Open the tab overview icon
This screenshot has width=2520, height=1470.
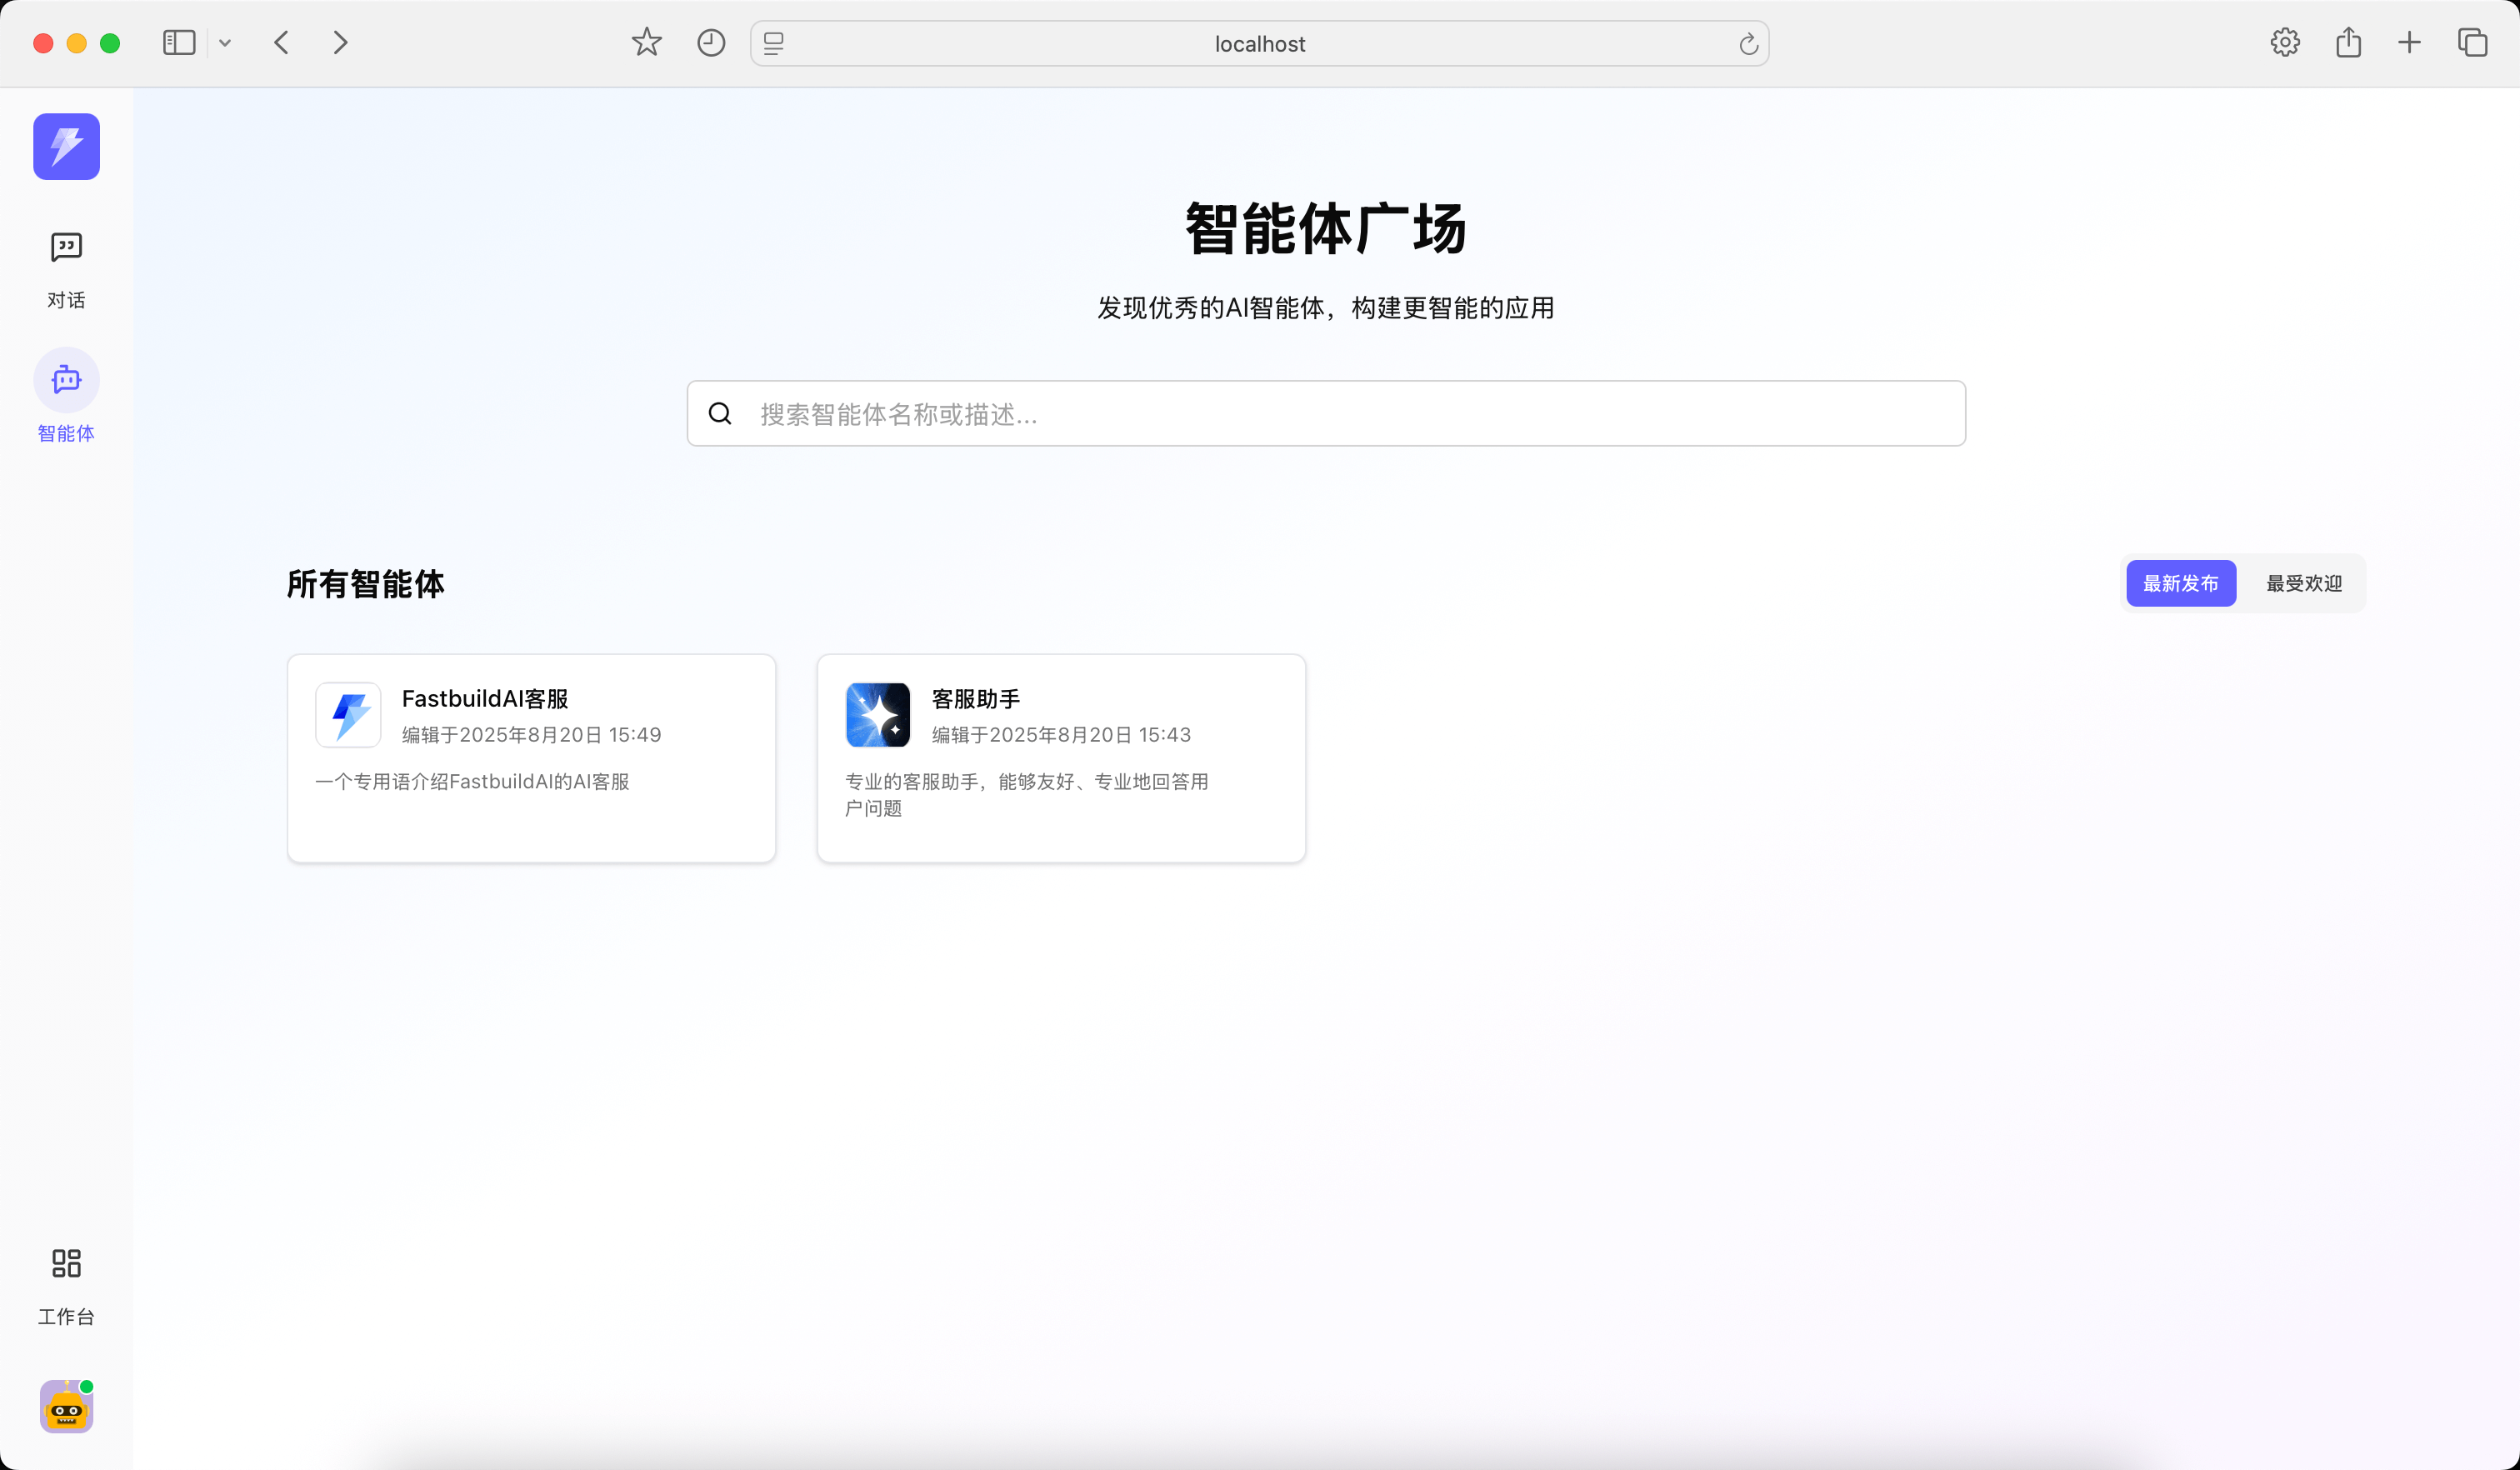pyautogui.click(x=2473, y=43)
